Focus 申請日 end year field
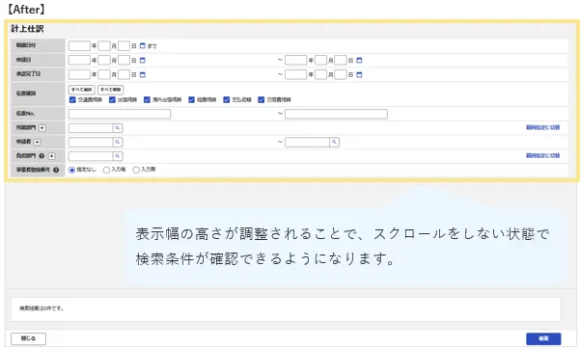Screen dimensions: 580x348 point(296,60)
